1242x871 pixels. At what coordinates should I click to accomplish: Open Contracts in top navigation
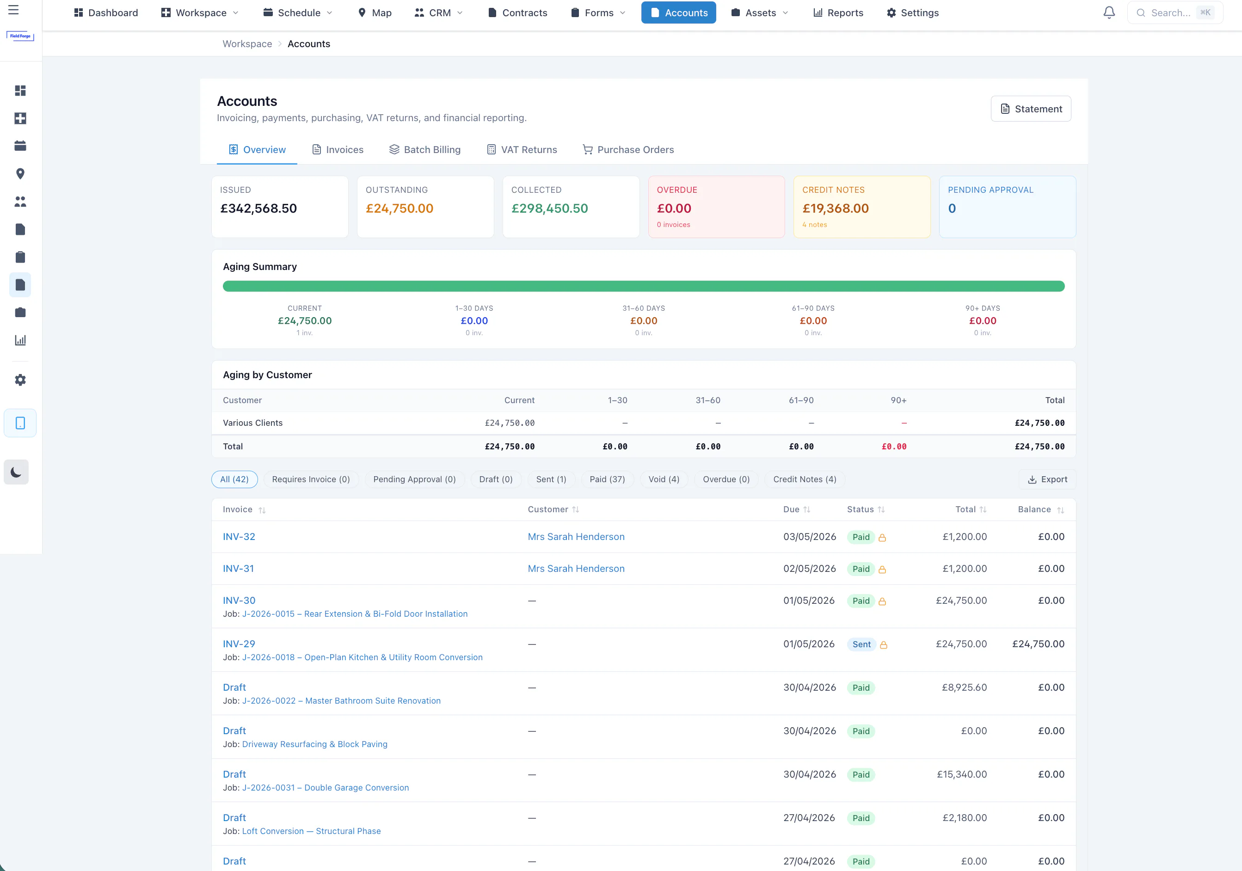click(x=518, y=12)
